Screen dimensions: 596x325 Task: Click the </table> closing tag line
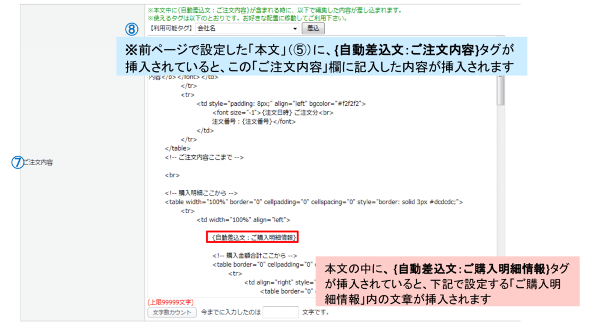coord(178,148)
